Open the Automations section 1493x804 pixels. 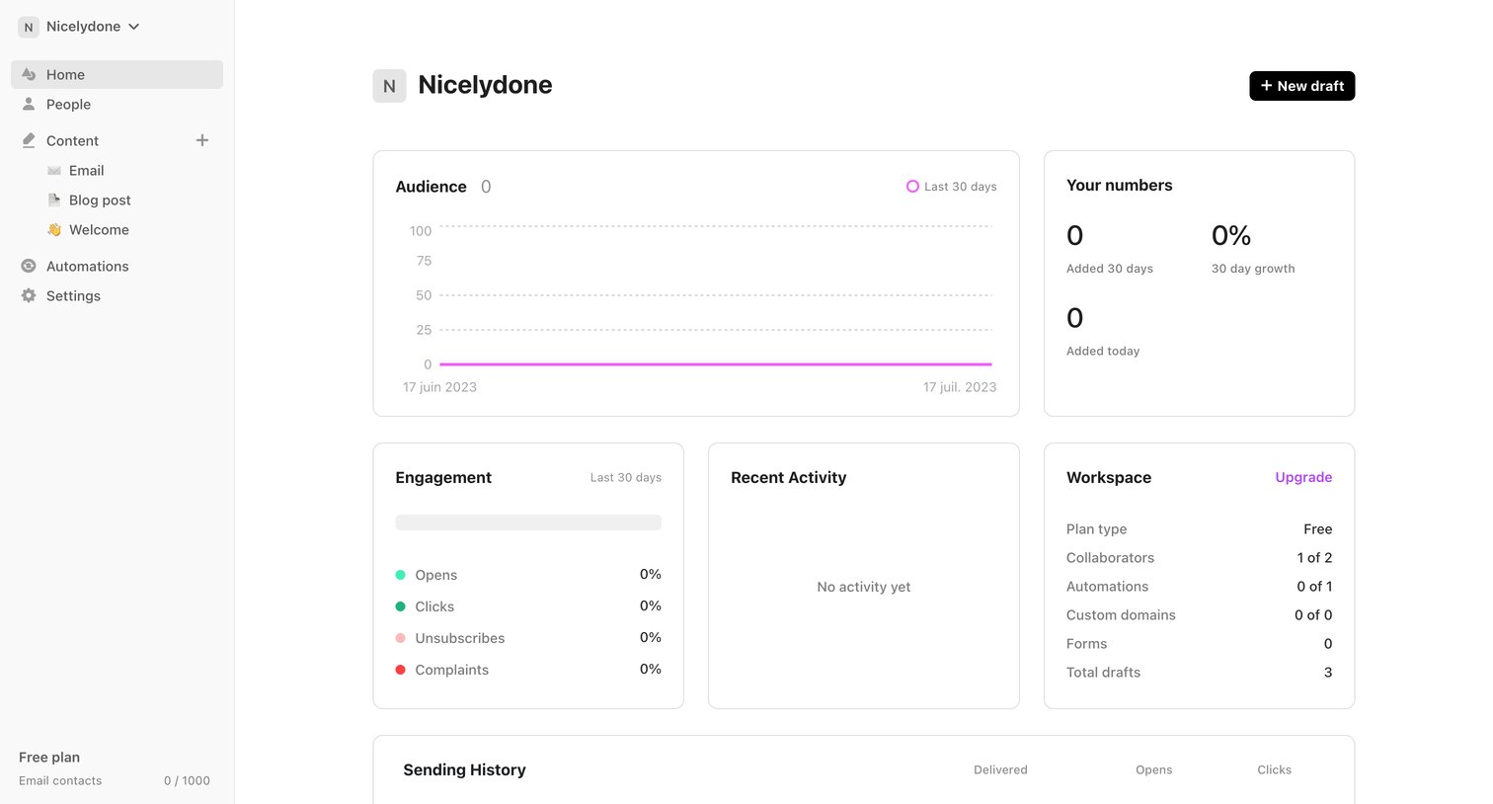[117, 266]
